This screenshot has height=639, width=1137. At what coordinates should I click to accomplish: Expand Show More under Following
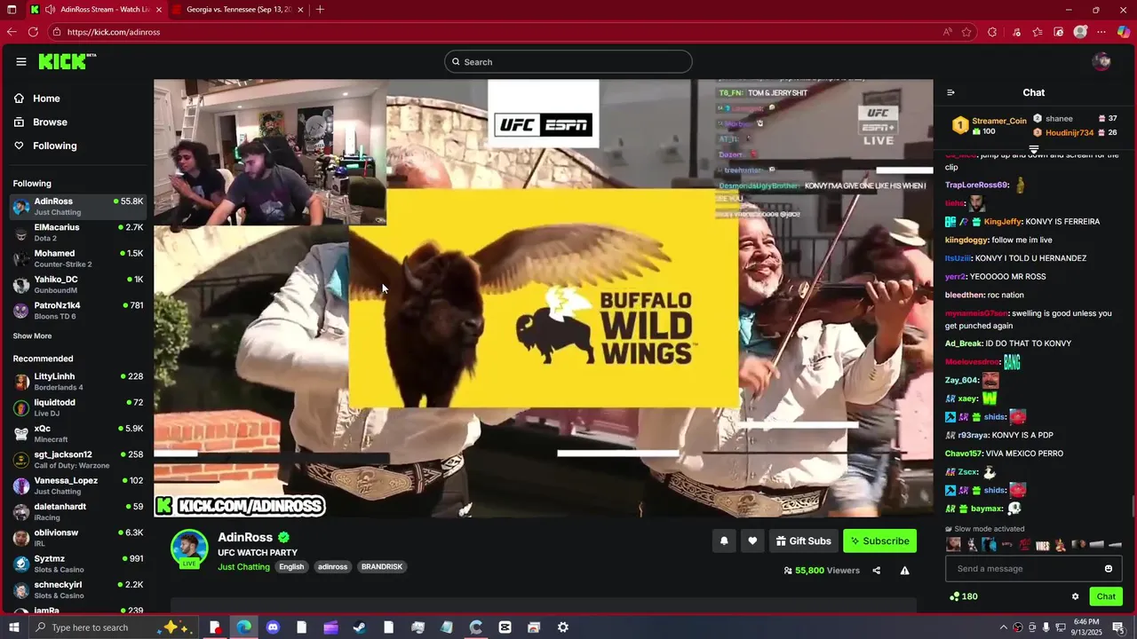click(x=32, y=336)
